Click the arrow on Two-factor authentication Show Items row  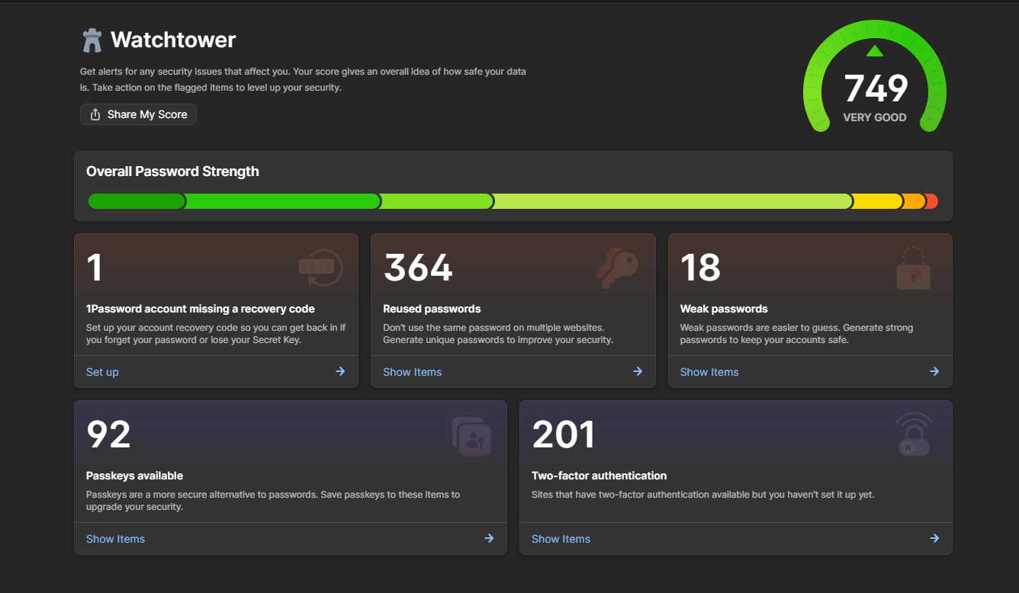(x=934, y=538)
